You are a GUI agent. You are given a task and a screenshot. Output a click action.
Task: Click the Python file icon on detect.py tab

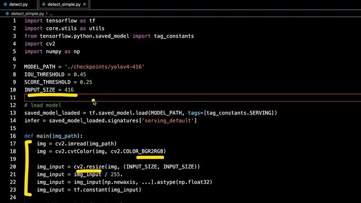point(5,5)
